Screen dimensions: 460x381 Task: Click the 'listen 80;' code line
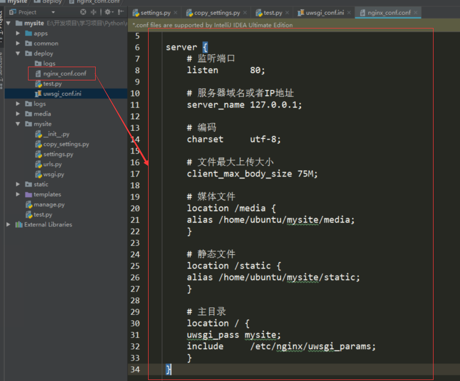(x=226, y=70)
